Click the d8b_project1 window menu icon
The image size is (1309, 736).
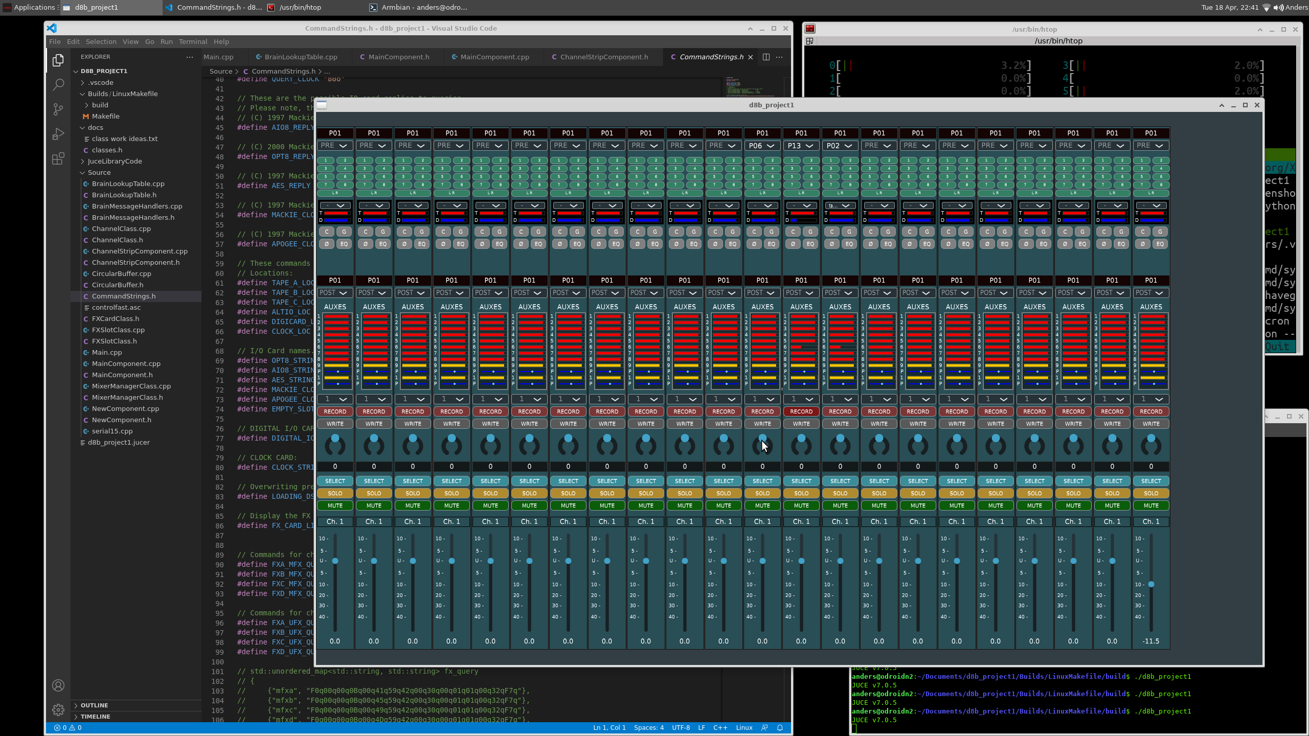[x=322, y=105]
